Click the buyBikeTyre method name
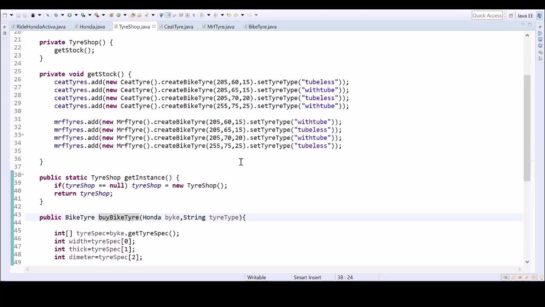Screen dimensions: 545x307 click(x=119, y=217)
